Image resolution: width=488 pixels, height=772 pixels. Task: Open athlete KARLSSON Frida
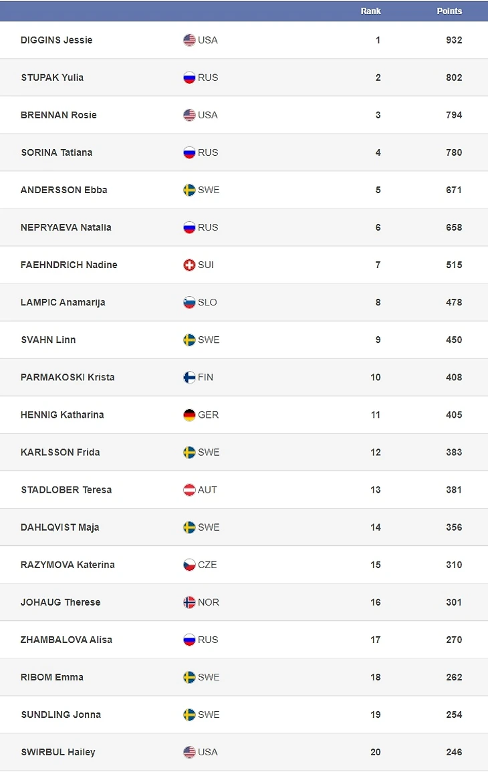[60, 453]
